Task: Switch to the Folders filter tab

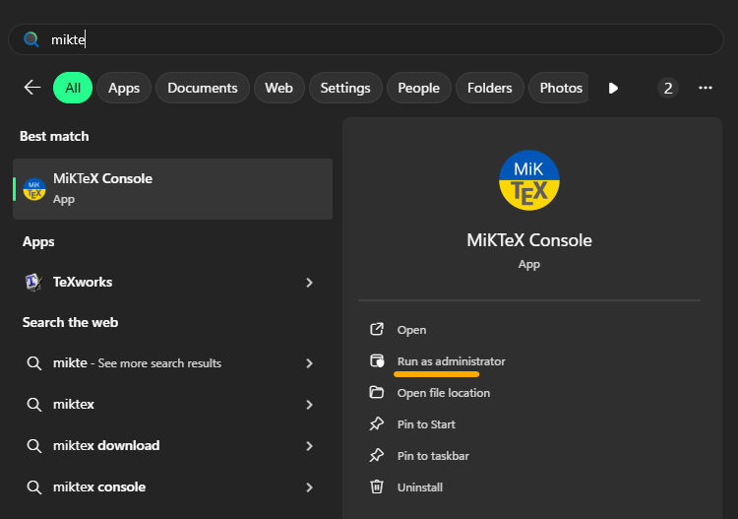Action: (x=489, y=88)
